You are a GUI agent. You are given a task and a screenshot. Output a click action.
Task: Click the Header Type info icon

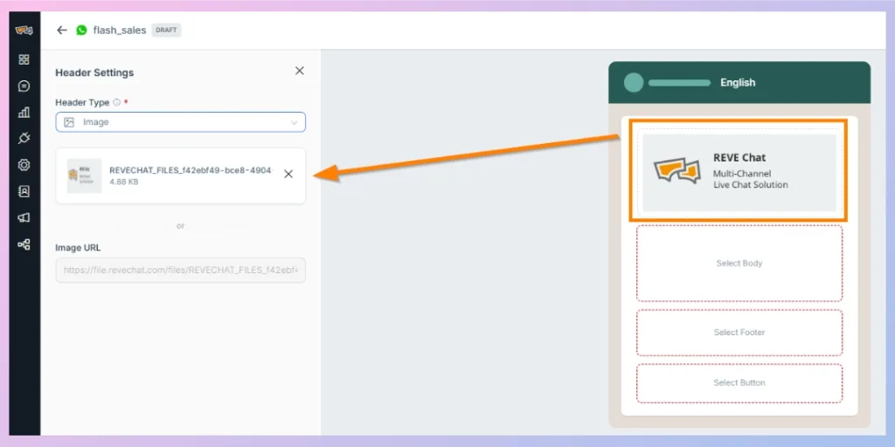pyautogui.click(x=116, y=103)
